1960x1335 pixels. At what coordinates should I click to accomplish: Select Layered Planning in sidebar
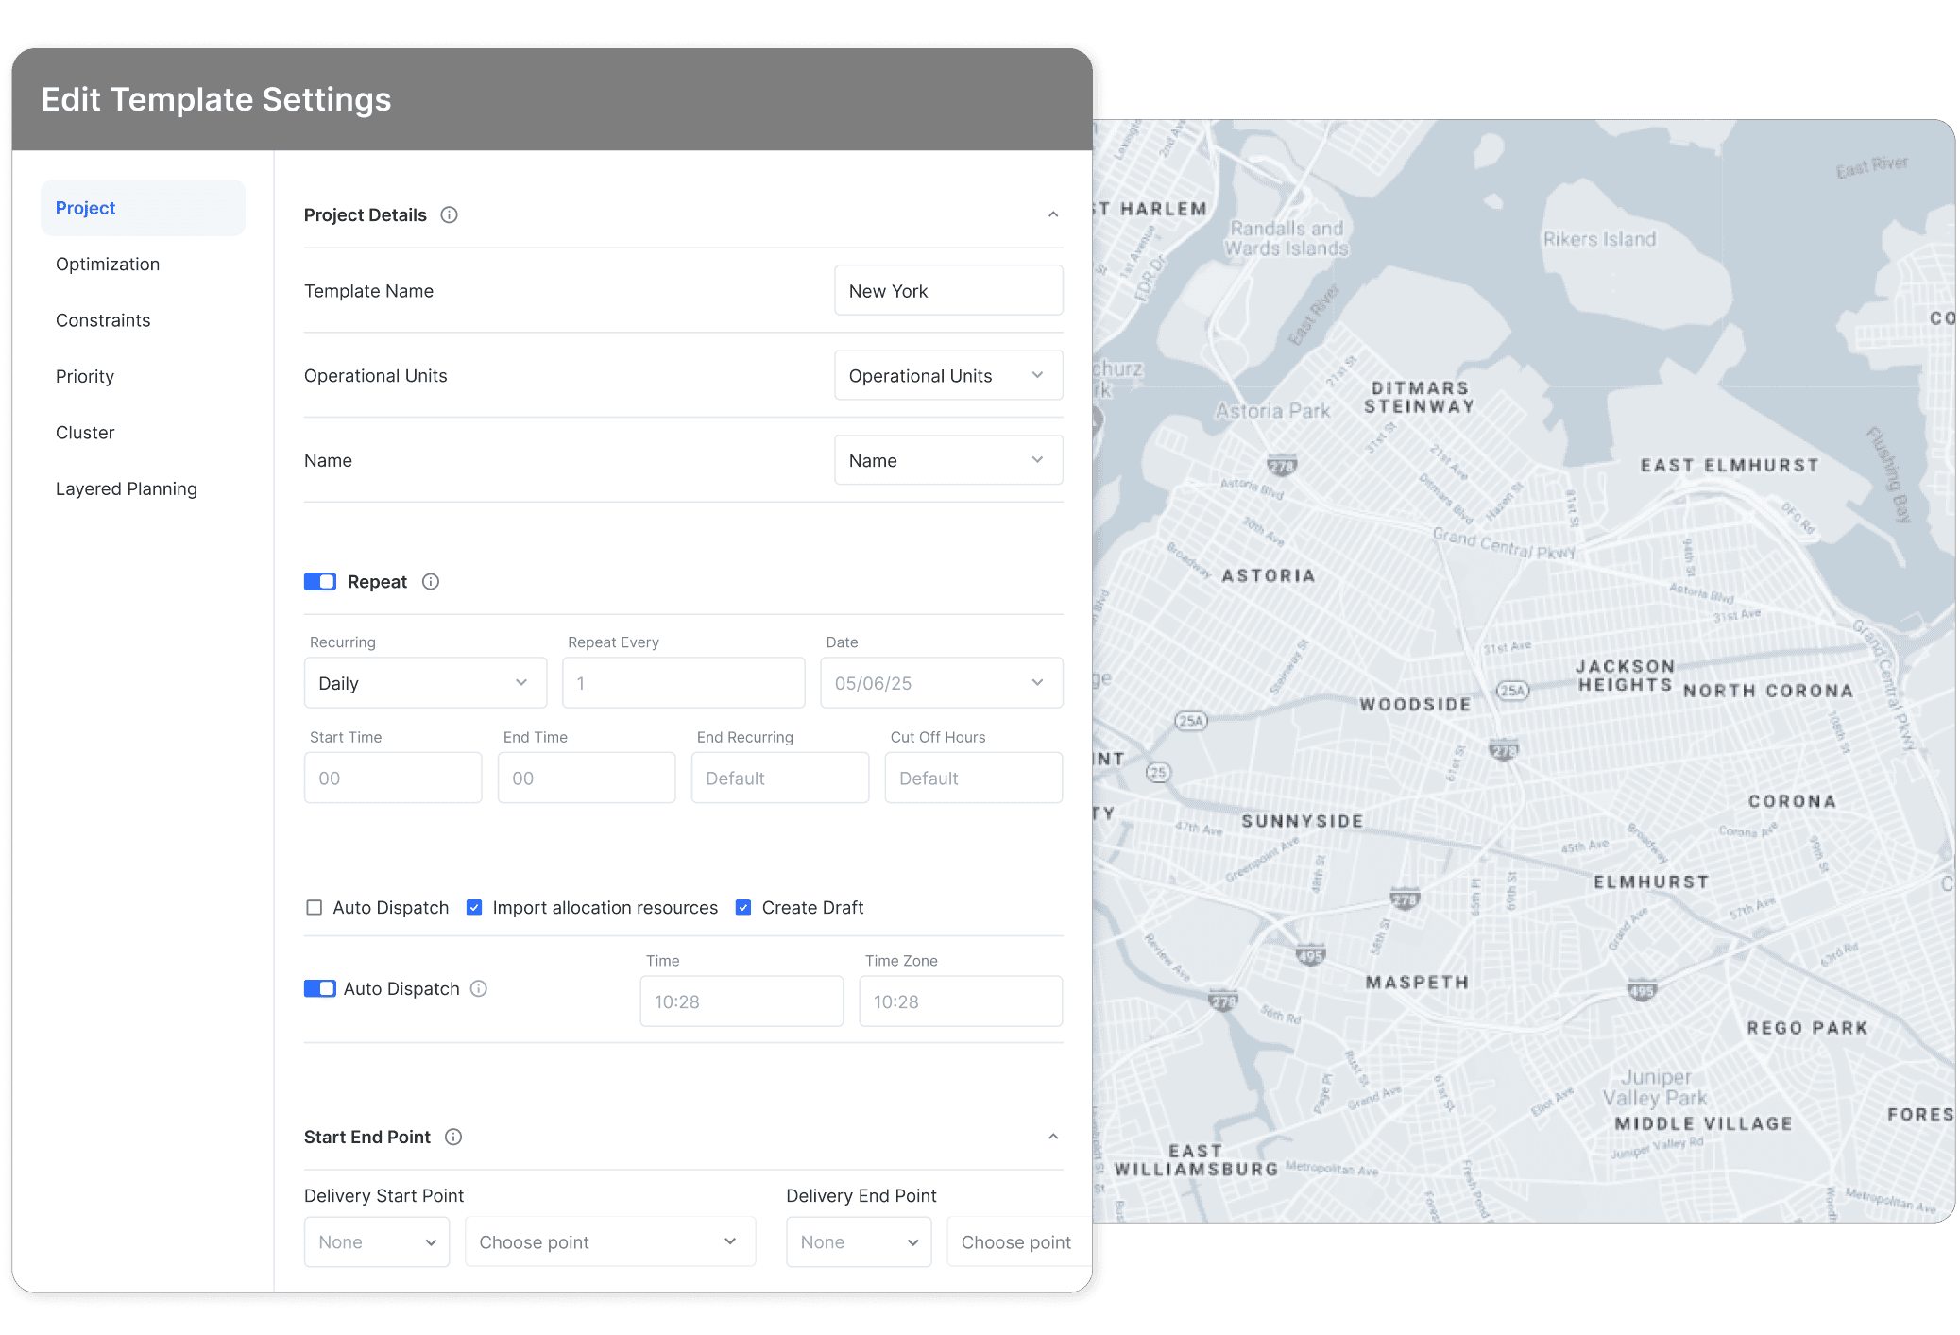click(x=127, y=488)
